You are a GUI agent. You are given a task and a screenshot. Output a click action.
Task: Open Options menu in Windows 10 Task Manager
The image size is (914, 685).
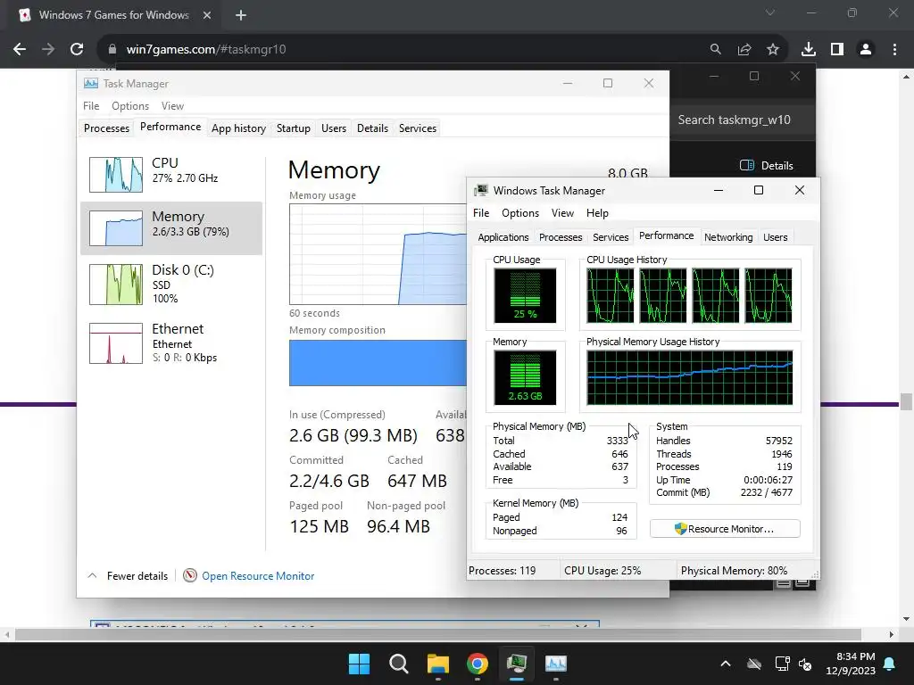130,106
